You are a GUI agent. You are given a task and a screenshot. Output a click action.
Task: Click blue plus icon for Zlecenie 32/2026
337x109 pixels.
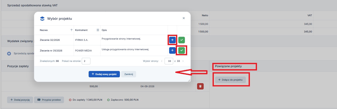[x=172, y=40]
